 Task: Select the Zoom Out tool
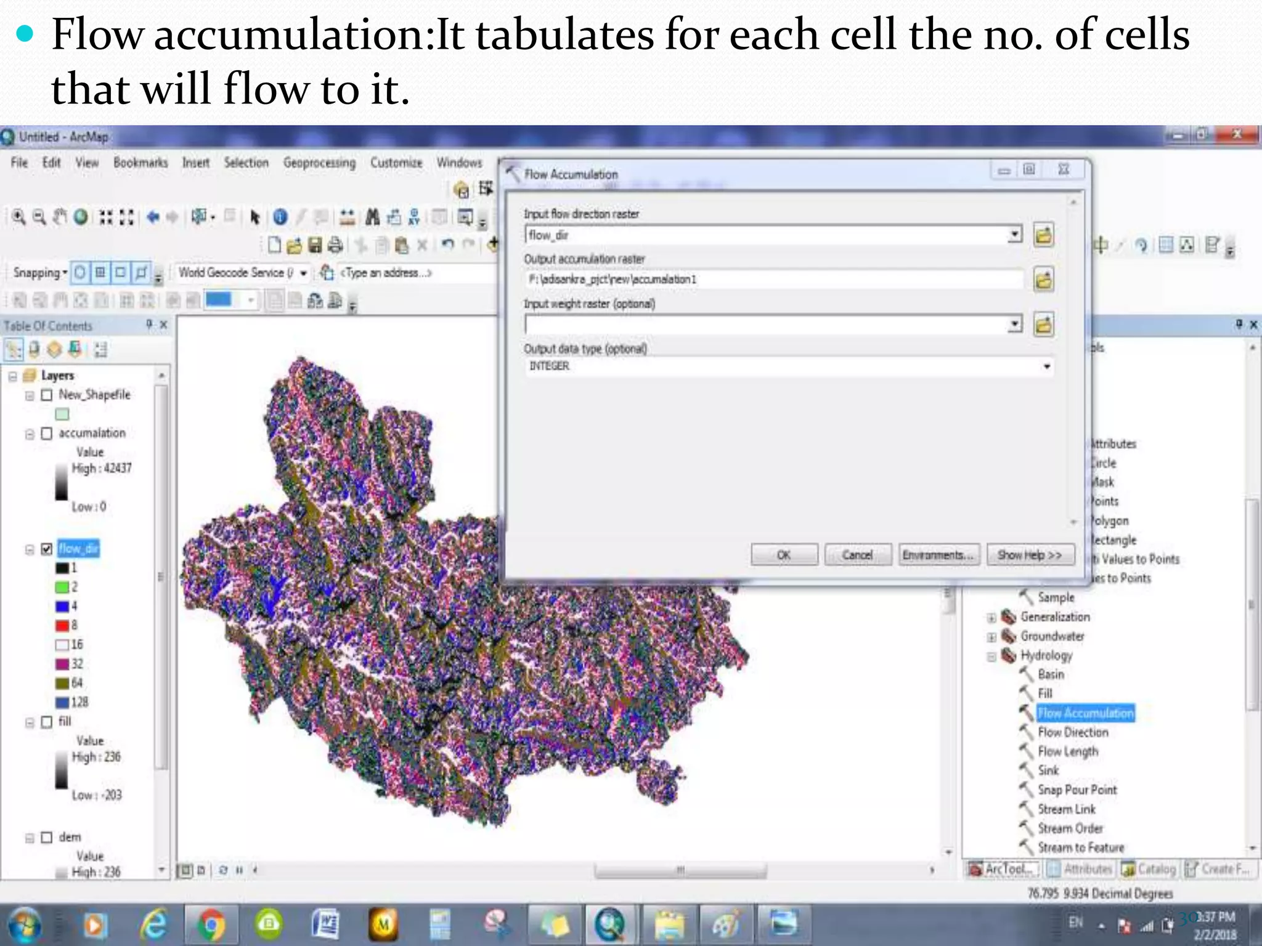[39, 217]
